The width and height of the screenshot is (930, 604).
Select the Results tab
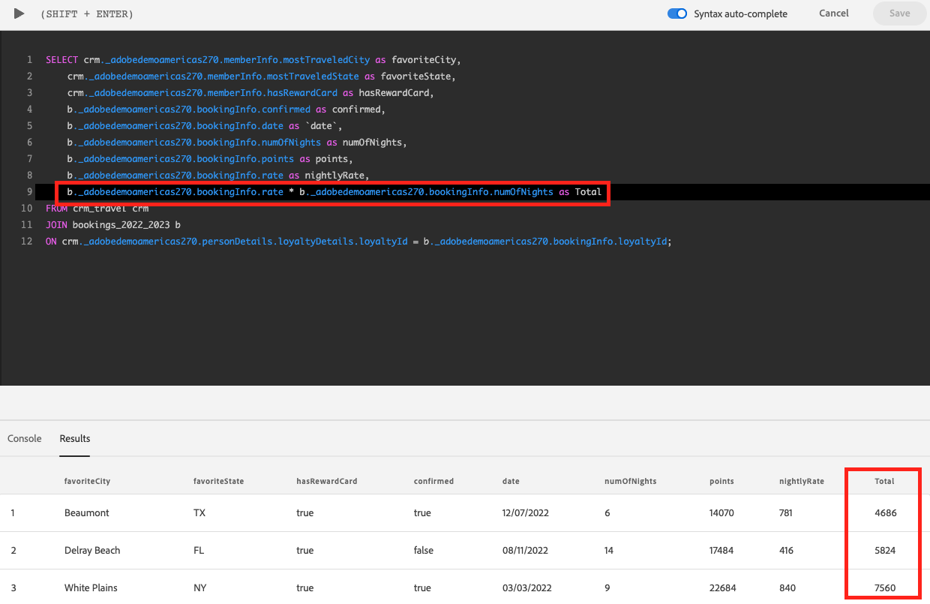point(75,438)
